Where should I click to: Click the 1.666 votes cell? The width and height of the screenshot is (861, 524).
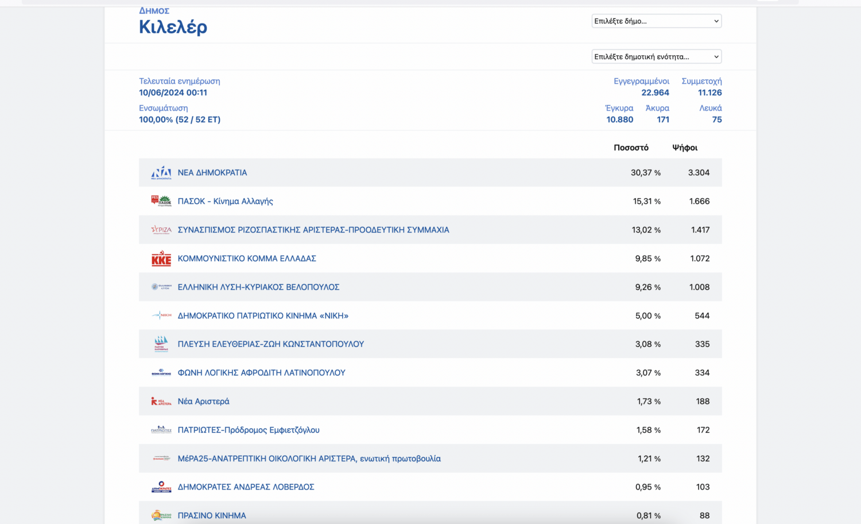point(700,201)
